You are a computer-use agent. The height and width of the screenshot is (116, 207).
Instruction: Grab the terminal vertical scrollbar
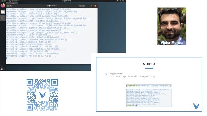[x=97, y=50]
